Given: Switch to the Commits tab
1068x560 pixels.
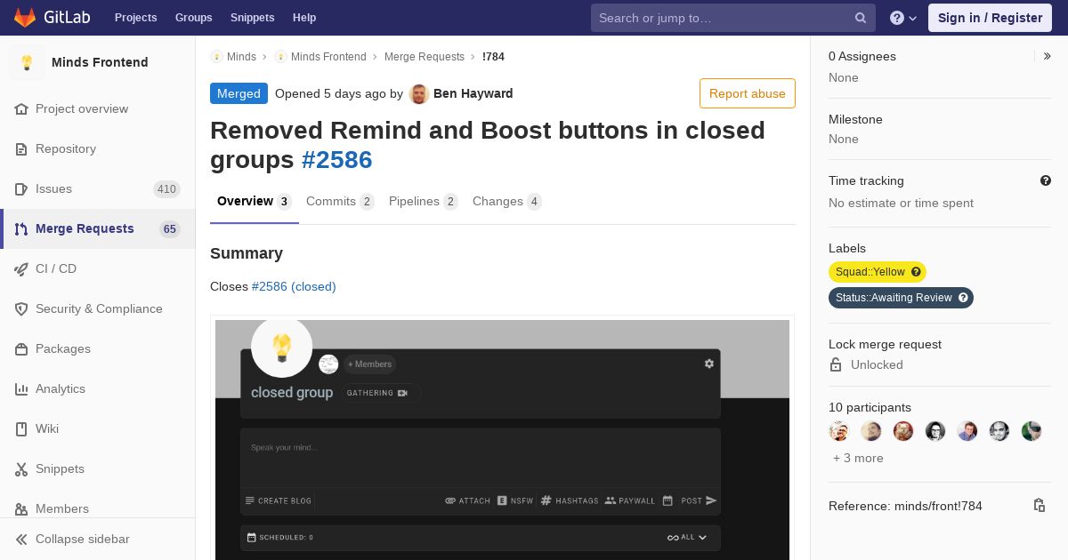Looking at the screenshot, I should pos(340,202).
